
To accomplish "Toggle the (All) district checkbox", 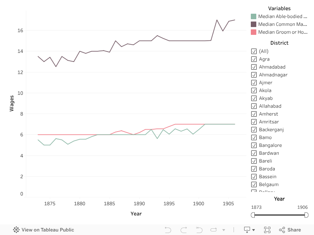I will tap(254, 51).
